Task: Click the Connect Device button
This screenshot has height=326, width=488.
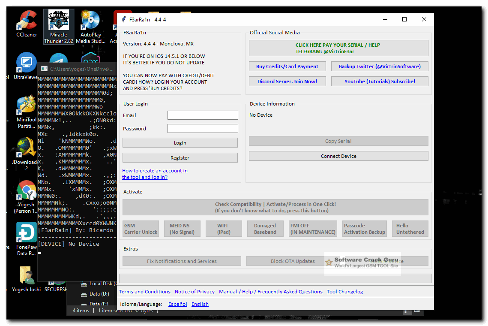Action: 338,156
